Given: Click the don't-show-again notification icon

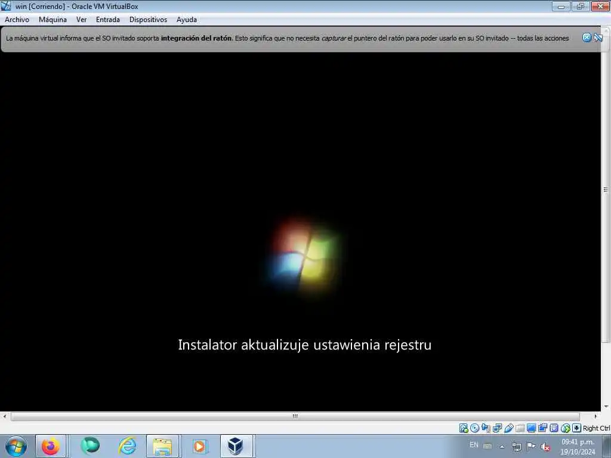Looking at the screenshot, I should tap(598, 38).
